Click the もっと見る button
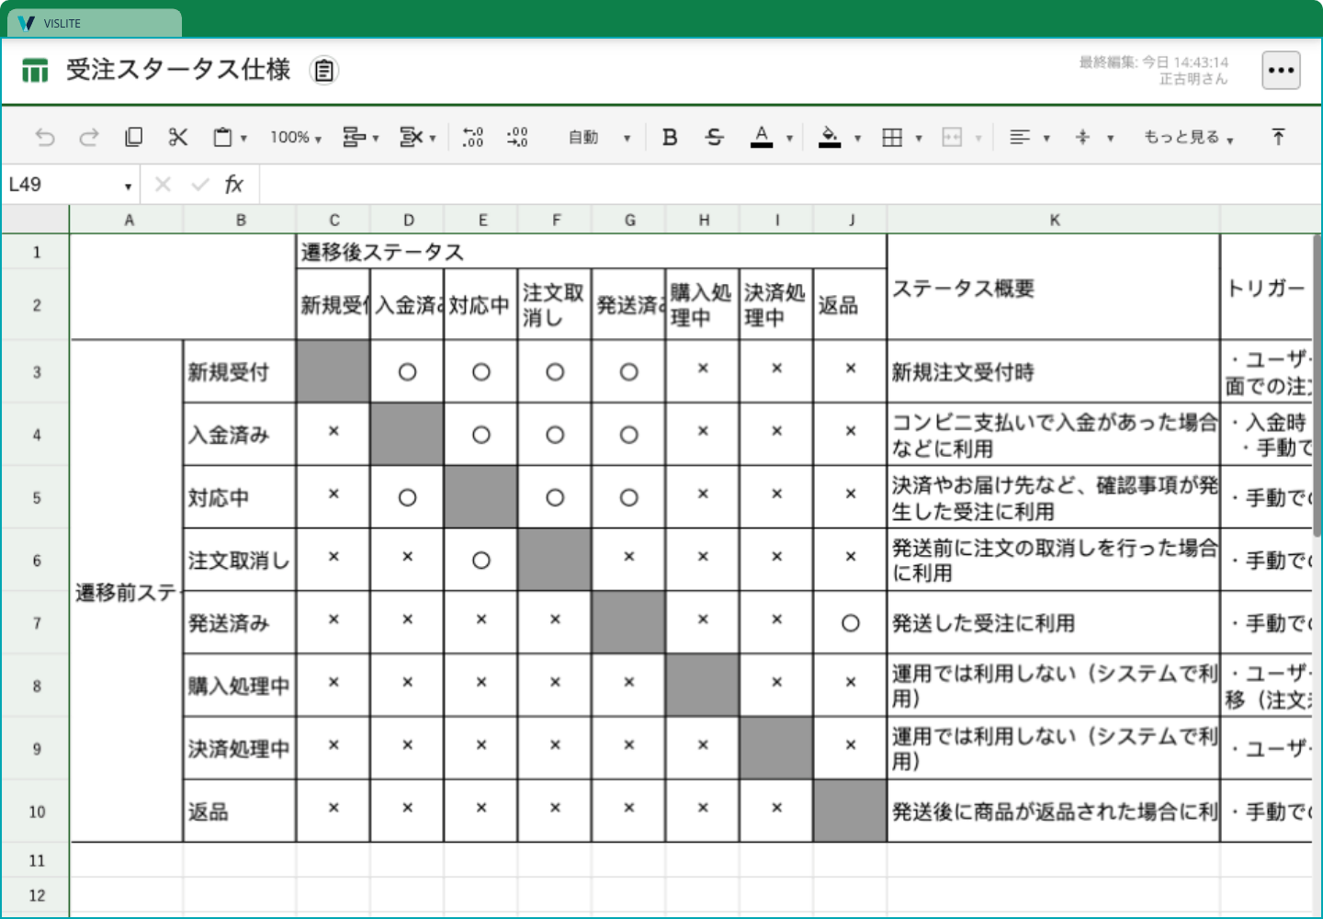 (x=1188, y=138)
